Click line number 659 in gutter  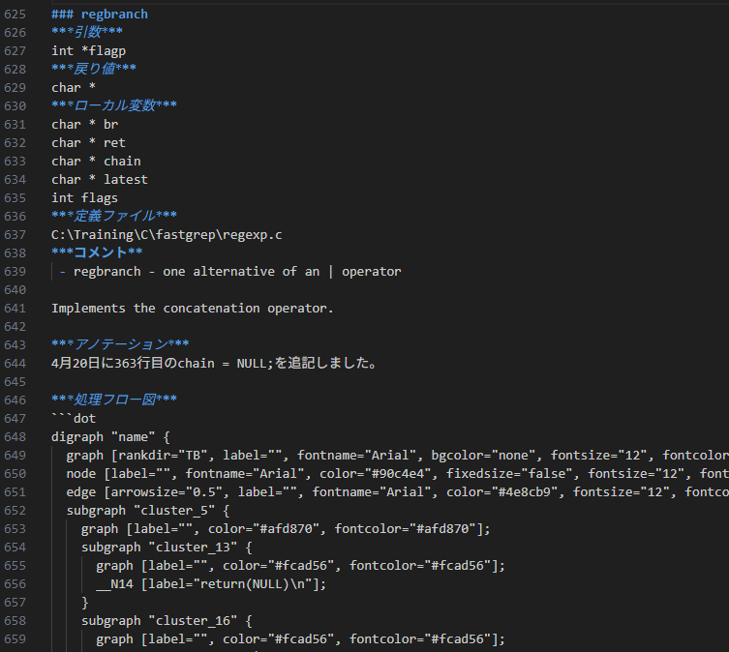pyautogui.click(x=15, y=639)
